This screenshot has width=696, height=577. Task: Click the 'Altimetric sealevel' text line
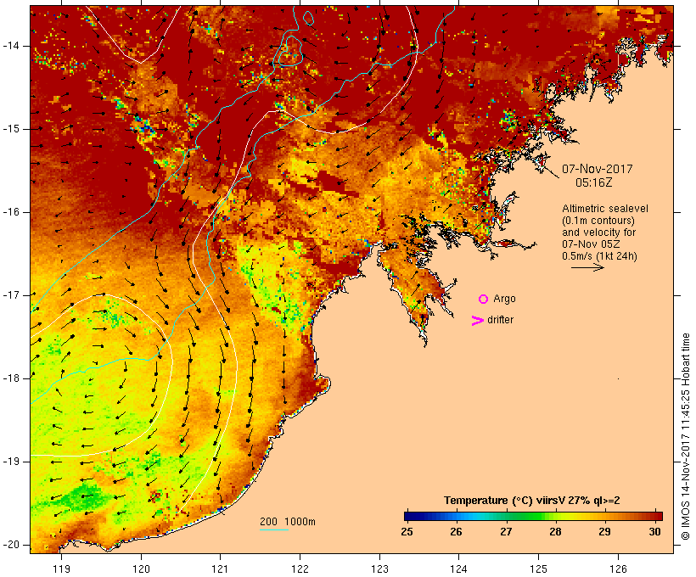click(x=605, y=209)
